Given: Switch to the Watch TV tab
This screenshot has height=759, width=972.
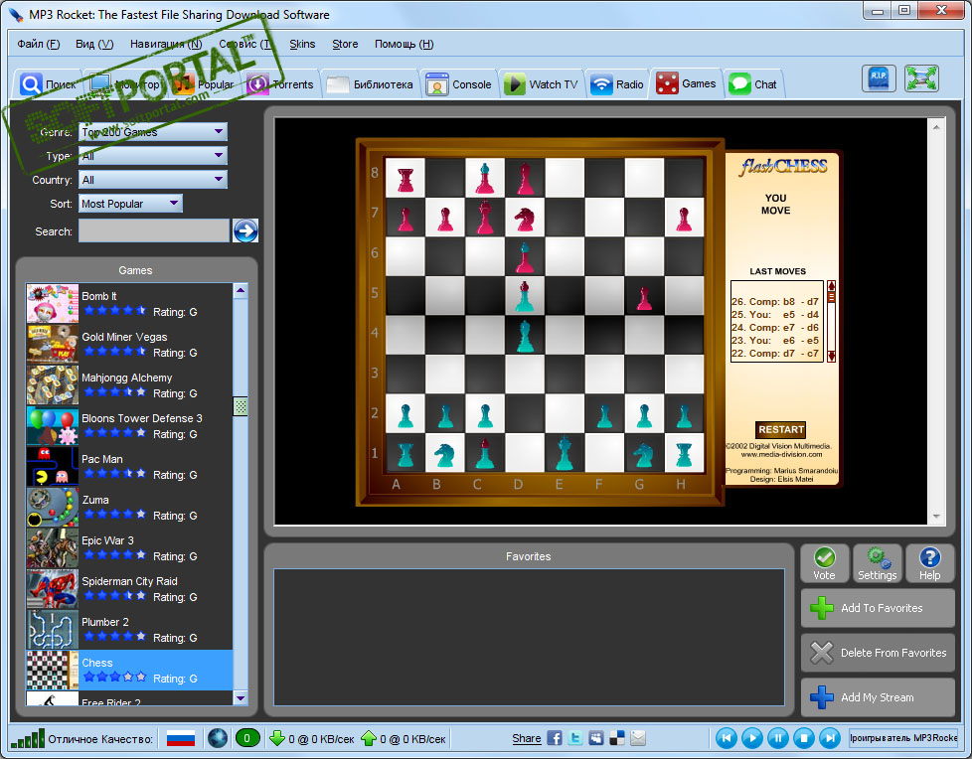Looking at the screenshot, I should (x=541, y=83).
